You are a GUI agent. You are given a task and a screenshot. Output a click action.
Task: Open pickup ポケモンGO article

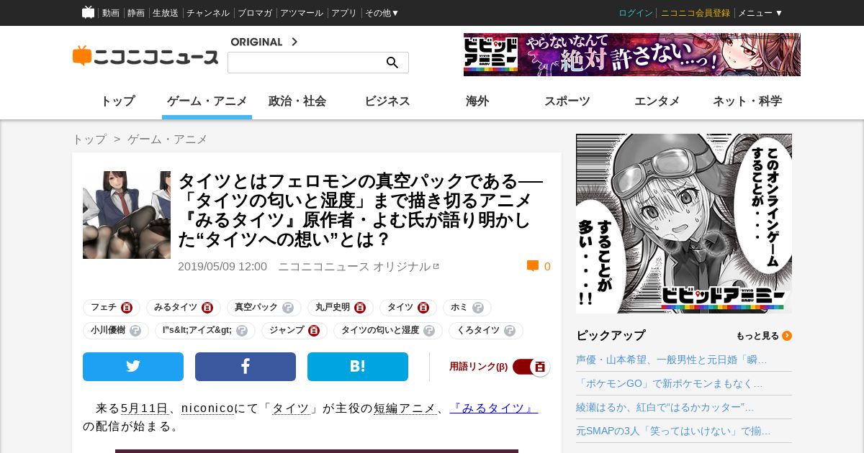[x=670, y=383]
